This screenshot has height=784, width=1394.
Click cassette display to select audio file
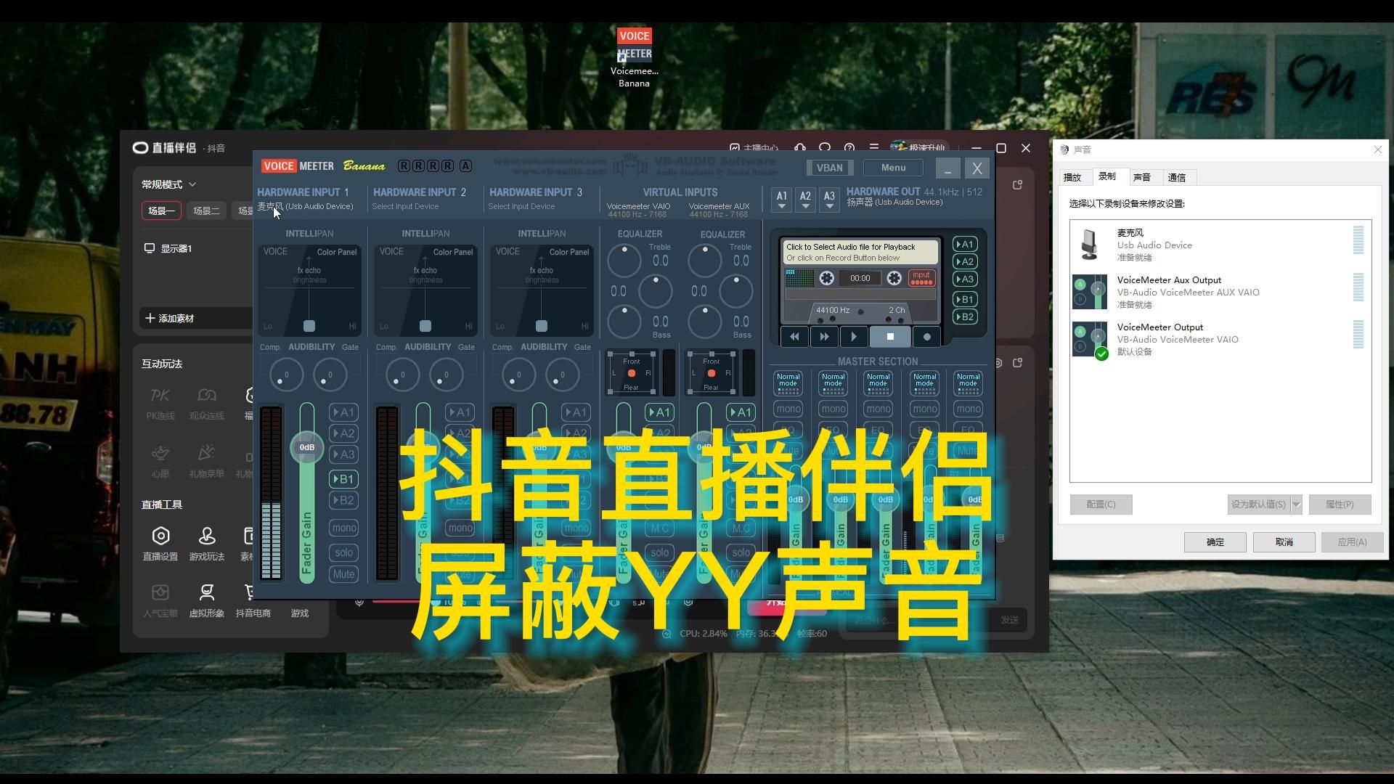click(x=860, y=253)
